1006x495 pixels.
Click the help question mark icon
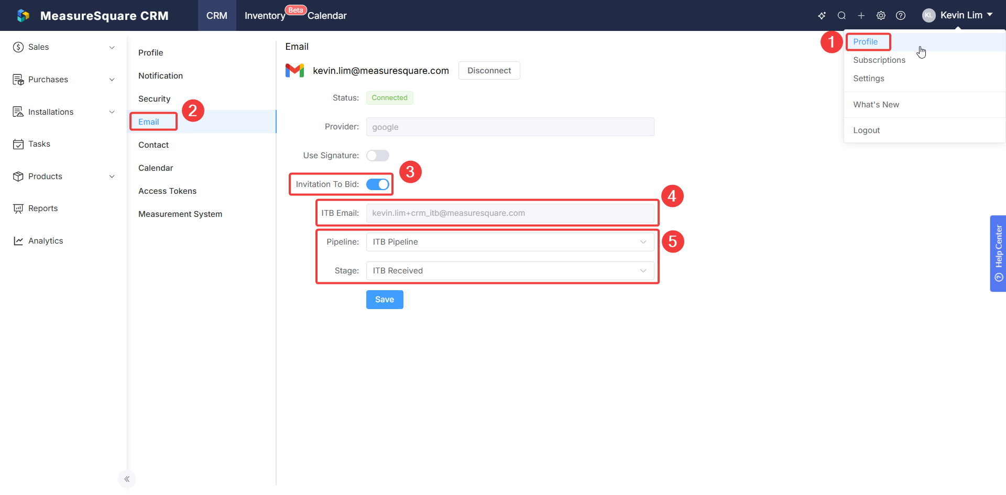[901, 16]
